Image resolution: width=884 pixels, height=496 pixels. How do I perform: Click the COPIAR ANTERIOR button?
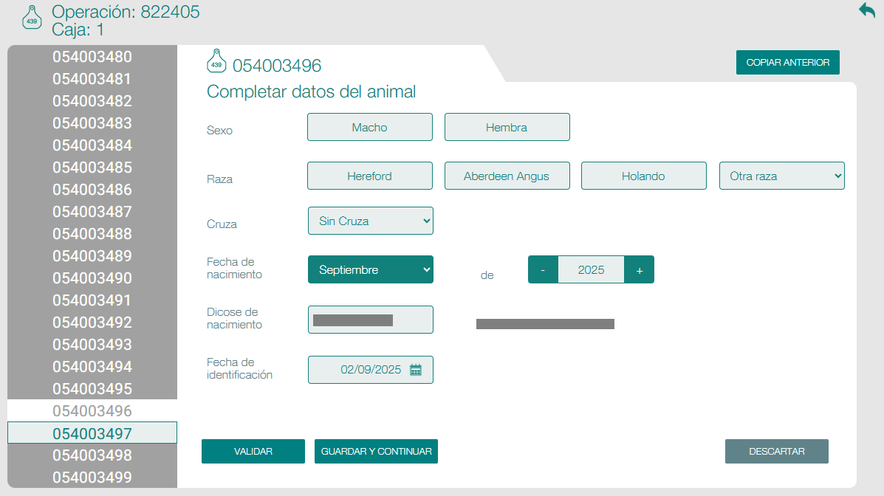tap(787, 62)
